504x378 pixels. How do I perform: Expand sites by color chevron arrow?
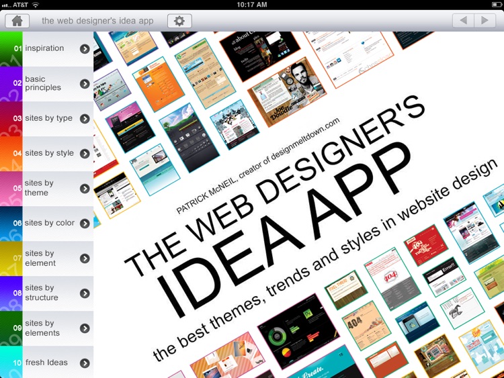tap(85, 224)
